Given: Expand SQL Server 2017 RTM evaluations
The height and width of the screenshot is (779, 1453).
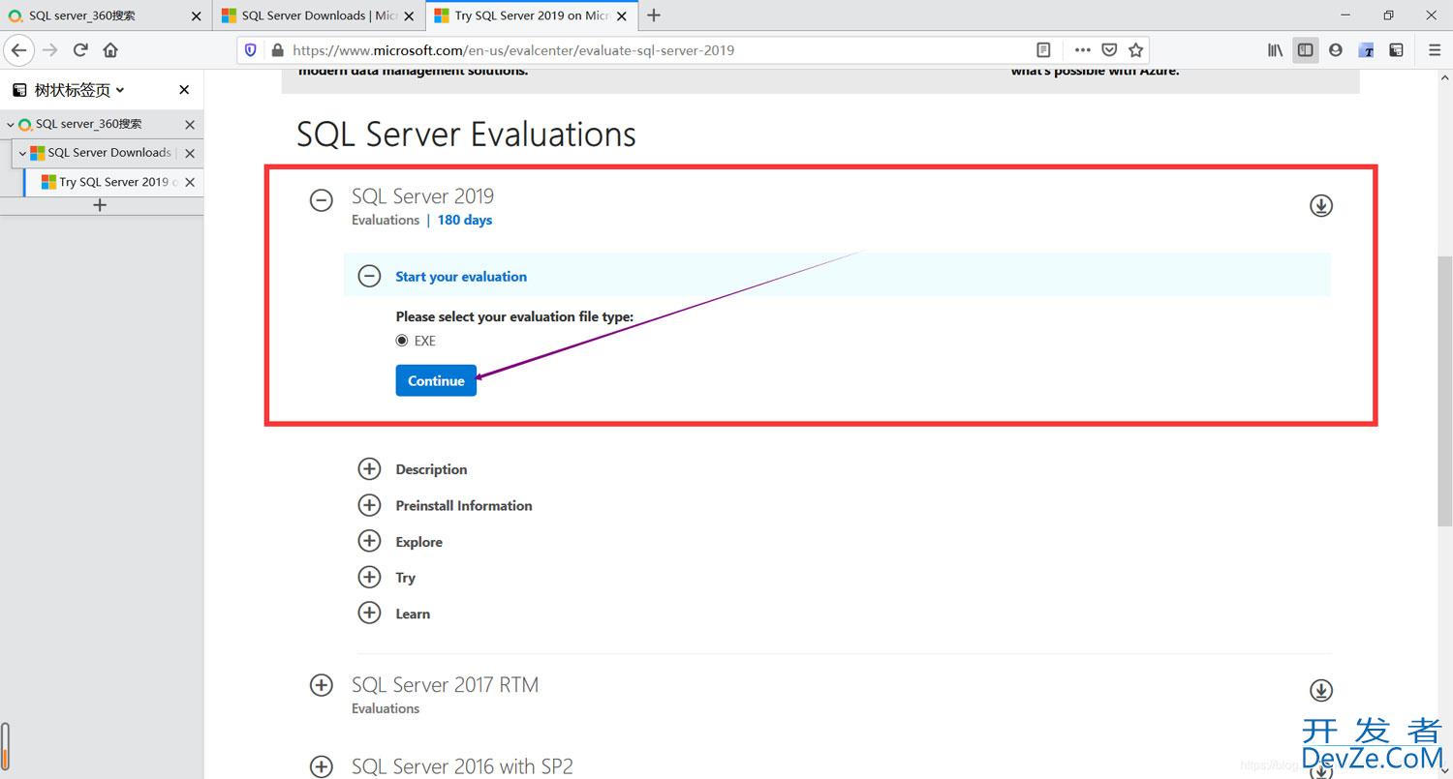Looking at the screenshot, I should click(x=321, y=685).
